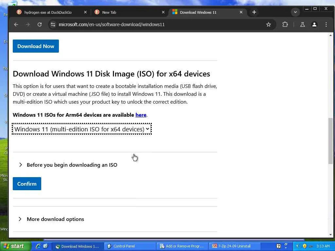Bookmark this page with the star icon
Image resolution: width=335 pixels, height=251 pixels.
[269, 25]
